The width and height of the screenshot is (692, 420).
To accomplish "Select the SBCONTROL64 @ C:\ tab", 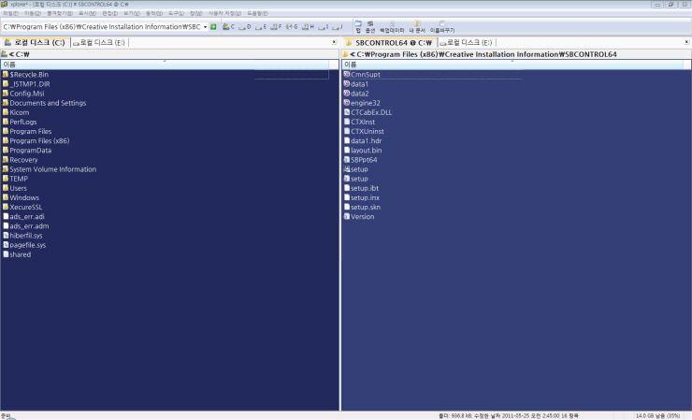I will [x=387, y=43].
